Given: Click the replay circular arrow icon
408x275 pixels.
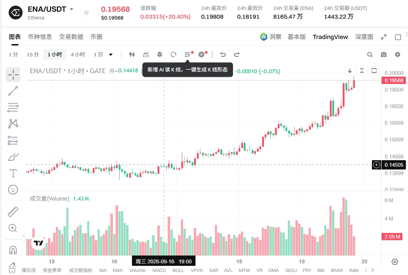Looking at the screenshot, I should 174,55.
